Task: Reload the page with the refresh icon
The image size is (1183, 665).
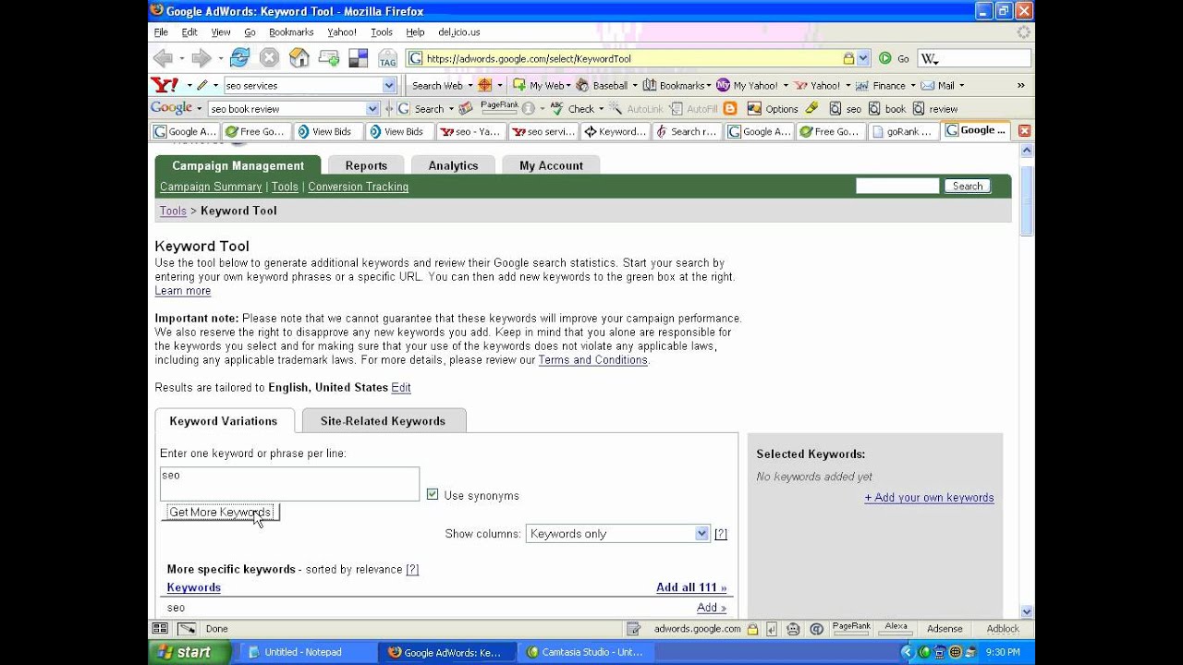Action: click(x=239, y=58)
